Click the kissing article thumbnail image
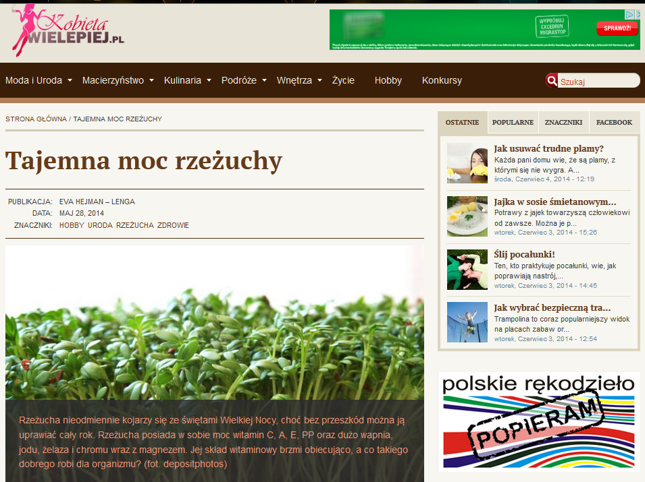645x482 pixels. coord(467,270)
